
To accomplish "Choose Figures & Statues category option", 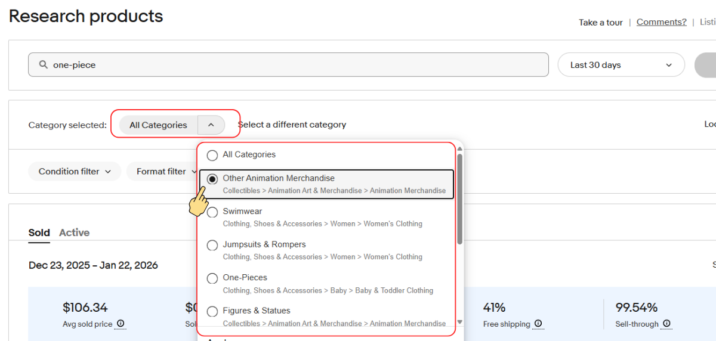I will coord(212,312).
